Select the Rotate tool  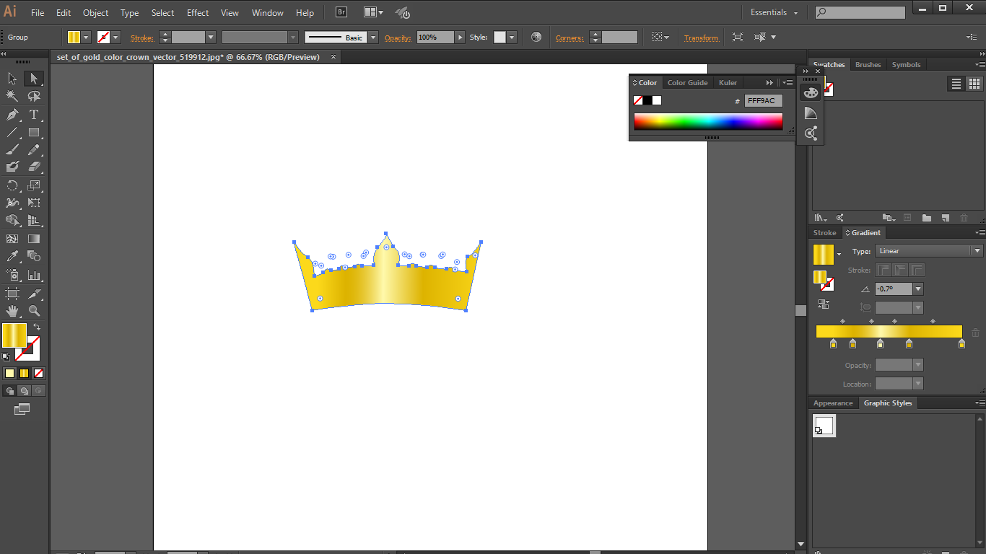pos(12,185)
